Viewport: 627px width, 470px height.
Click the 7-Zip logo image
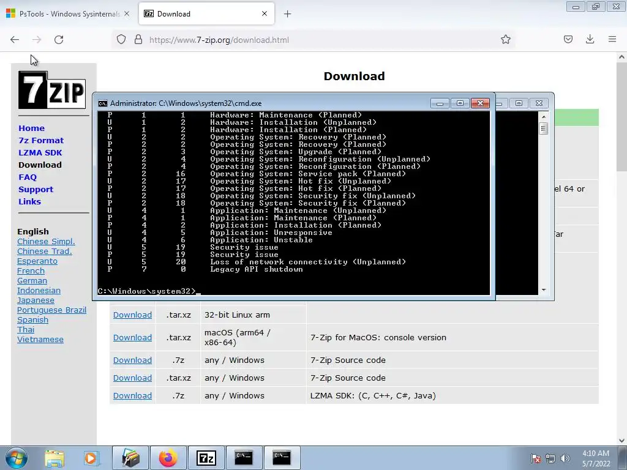52,90
